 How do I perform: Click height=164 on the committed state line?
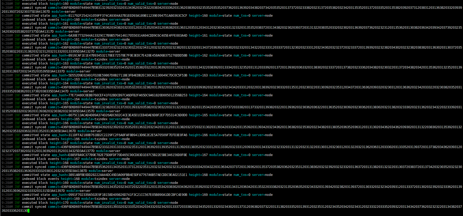tap(198, 95)
